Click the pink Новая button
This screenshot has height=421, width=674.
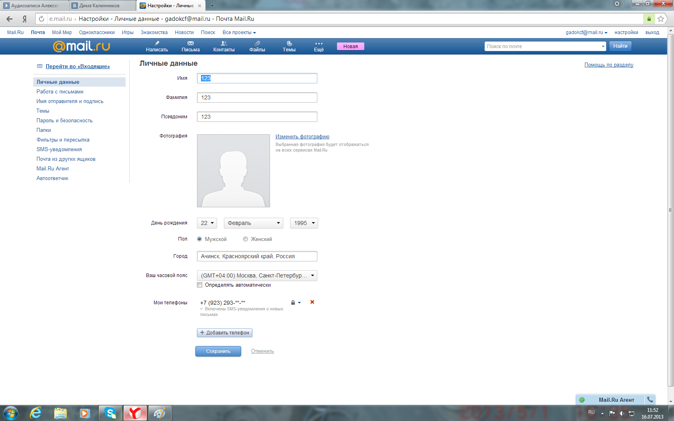click(350, 46)
